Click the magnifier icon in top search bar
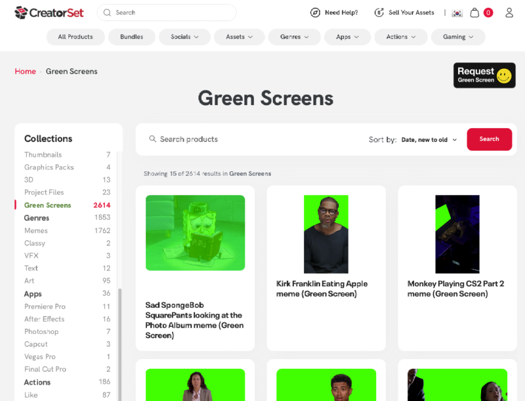The width and height of the screenshot is (525, 401). (107, 12)
